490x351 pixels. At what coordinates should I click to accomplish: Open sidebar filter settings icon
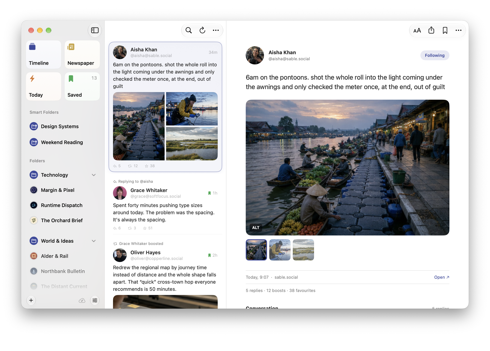coord(95,300)
